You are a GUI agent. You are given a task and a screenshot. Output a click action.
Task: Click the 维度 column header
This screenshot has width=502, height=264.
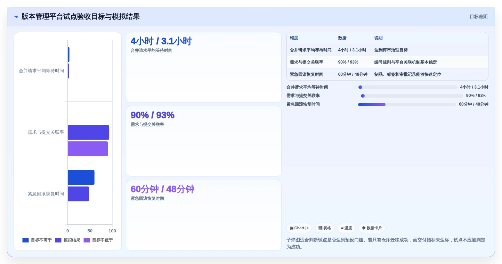[294, 38]
